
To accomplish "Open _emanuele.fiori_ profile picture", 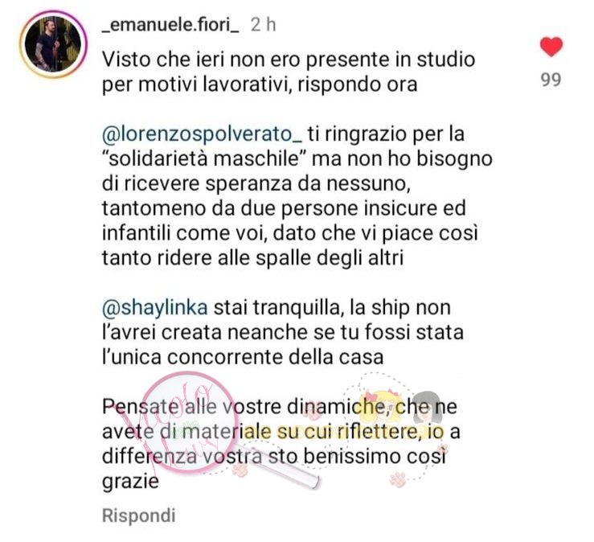I will [53, 44].
